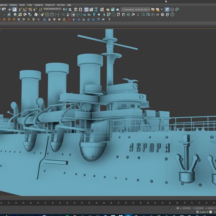Click the grid coordinate mode icon

tap(177, 208)
